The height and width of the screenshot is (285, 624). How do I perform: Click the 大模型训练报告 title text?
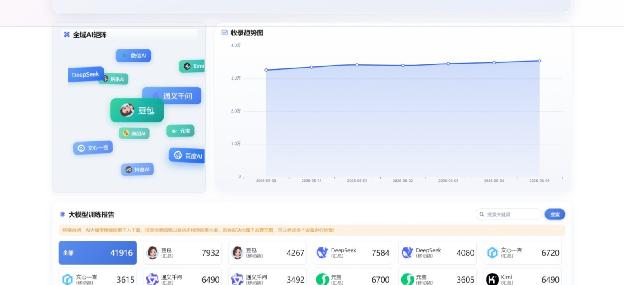[91, 214]
